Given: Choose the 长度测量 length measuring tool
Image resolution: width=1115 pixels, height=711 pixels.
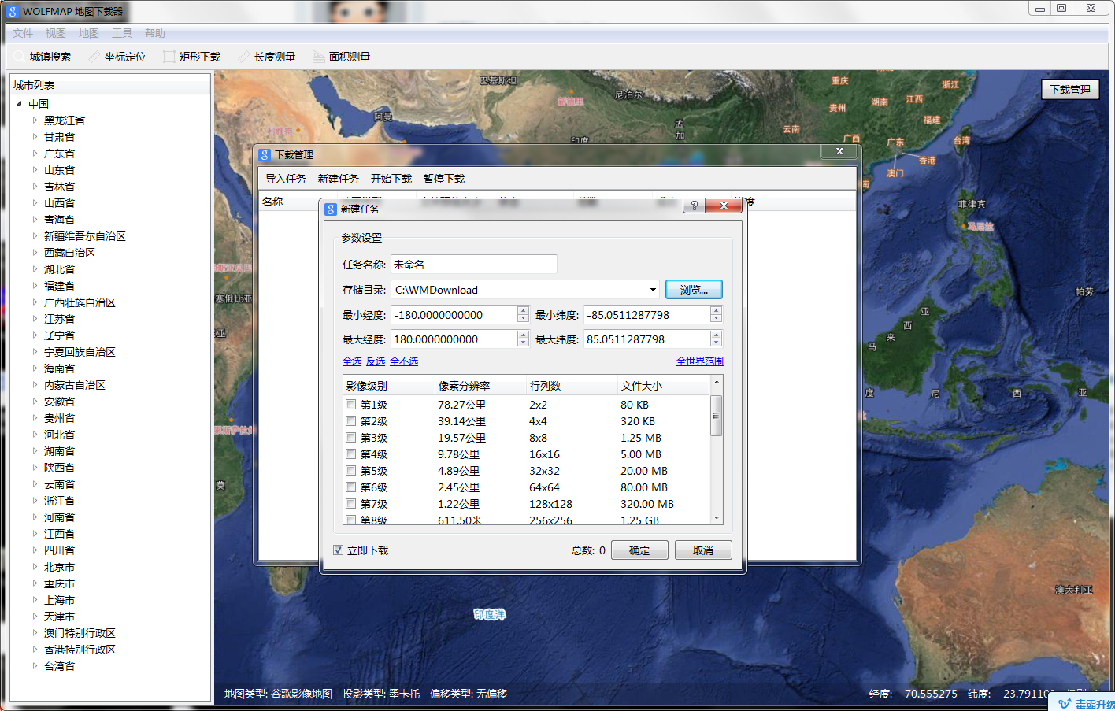Looking at the screenshot, I should [x=267, y=57].
